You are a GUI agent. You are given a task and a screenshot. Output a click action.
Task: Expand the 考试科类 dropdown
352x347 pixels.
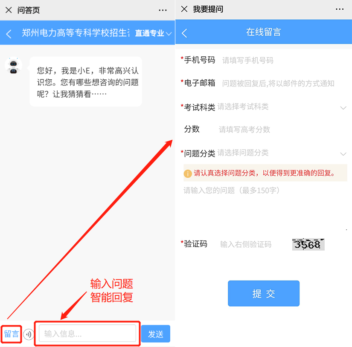pyautogui.click(x=282, y=107)
